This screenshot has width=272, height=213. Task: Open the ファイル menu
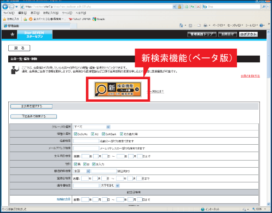point(9,13)
